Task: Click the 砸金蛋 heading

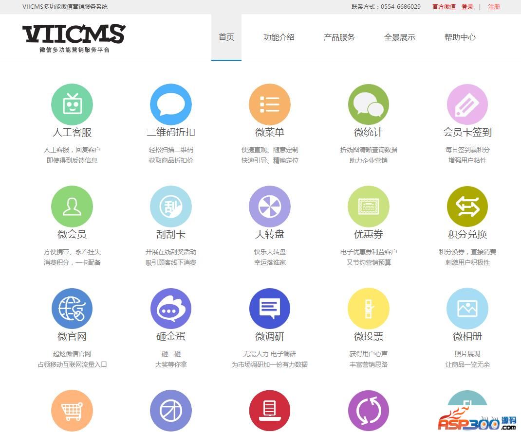Action: tap(171, 337)
